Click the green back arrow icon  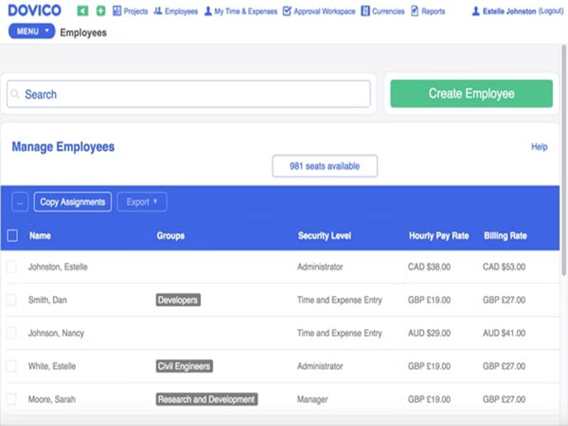click(x=83, y=11)
